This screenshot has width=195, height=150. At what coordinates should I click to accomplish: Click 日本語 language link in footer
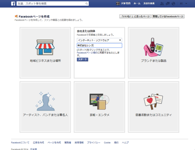point(34,149)
